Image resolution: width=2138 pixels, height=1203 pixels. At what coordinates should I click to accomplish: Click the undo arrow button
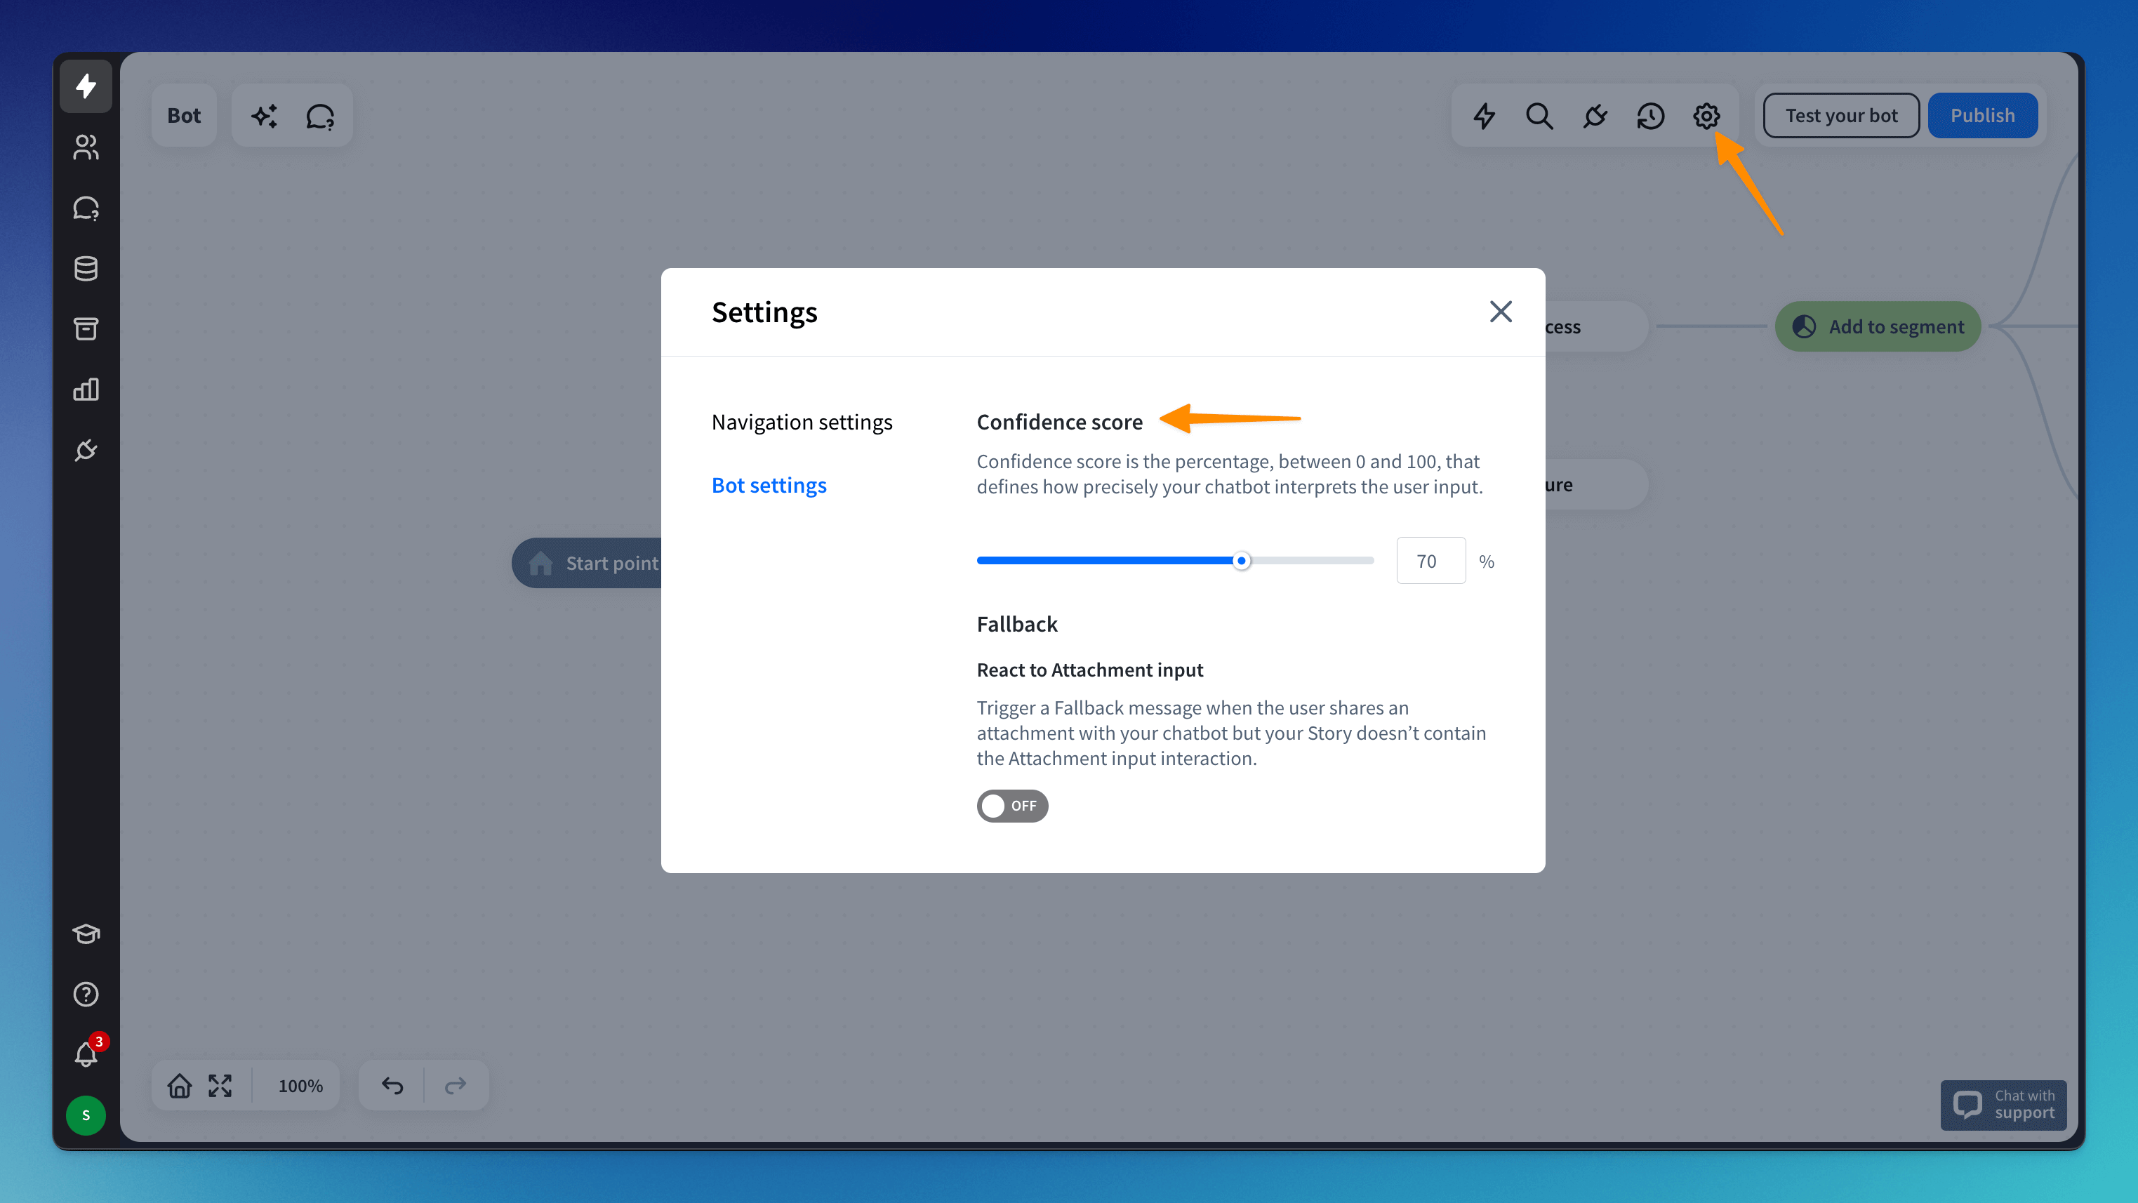[392, 1086]
